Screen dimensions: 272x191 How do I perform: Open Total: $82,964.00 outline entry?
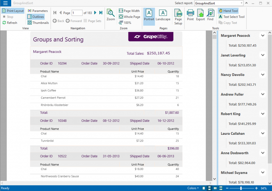[242, 163]
